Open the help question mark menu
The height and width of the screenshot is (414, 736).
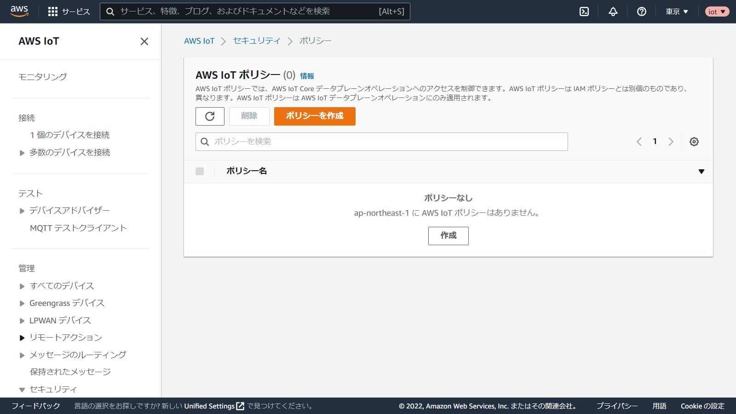point(642,11)
